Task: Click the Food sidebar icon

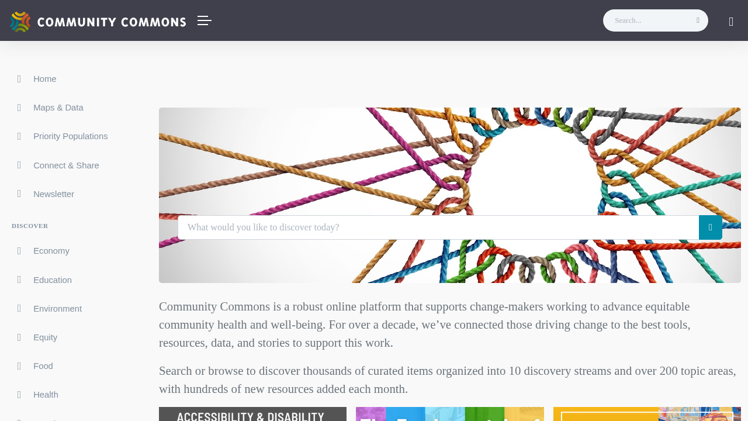Action: point(19,366)
